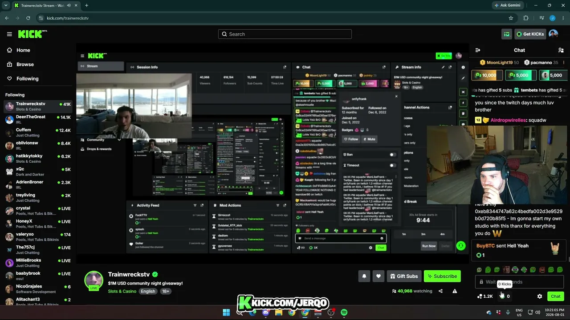
Task: Open the green stream dashboard icon beside Get KICKs
Action: [x=507, y=34]
